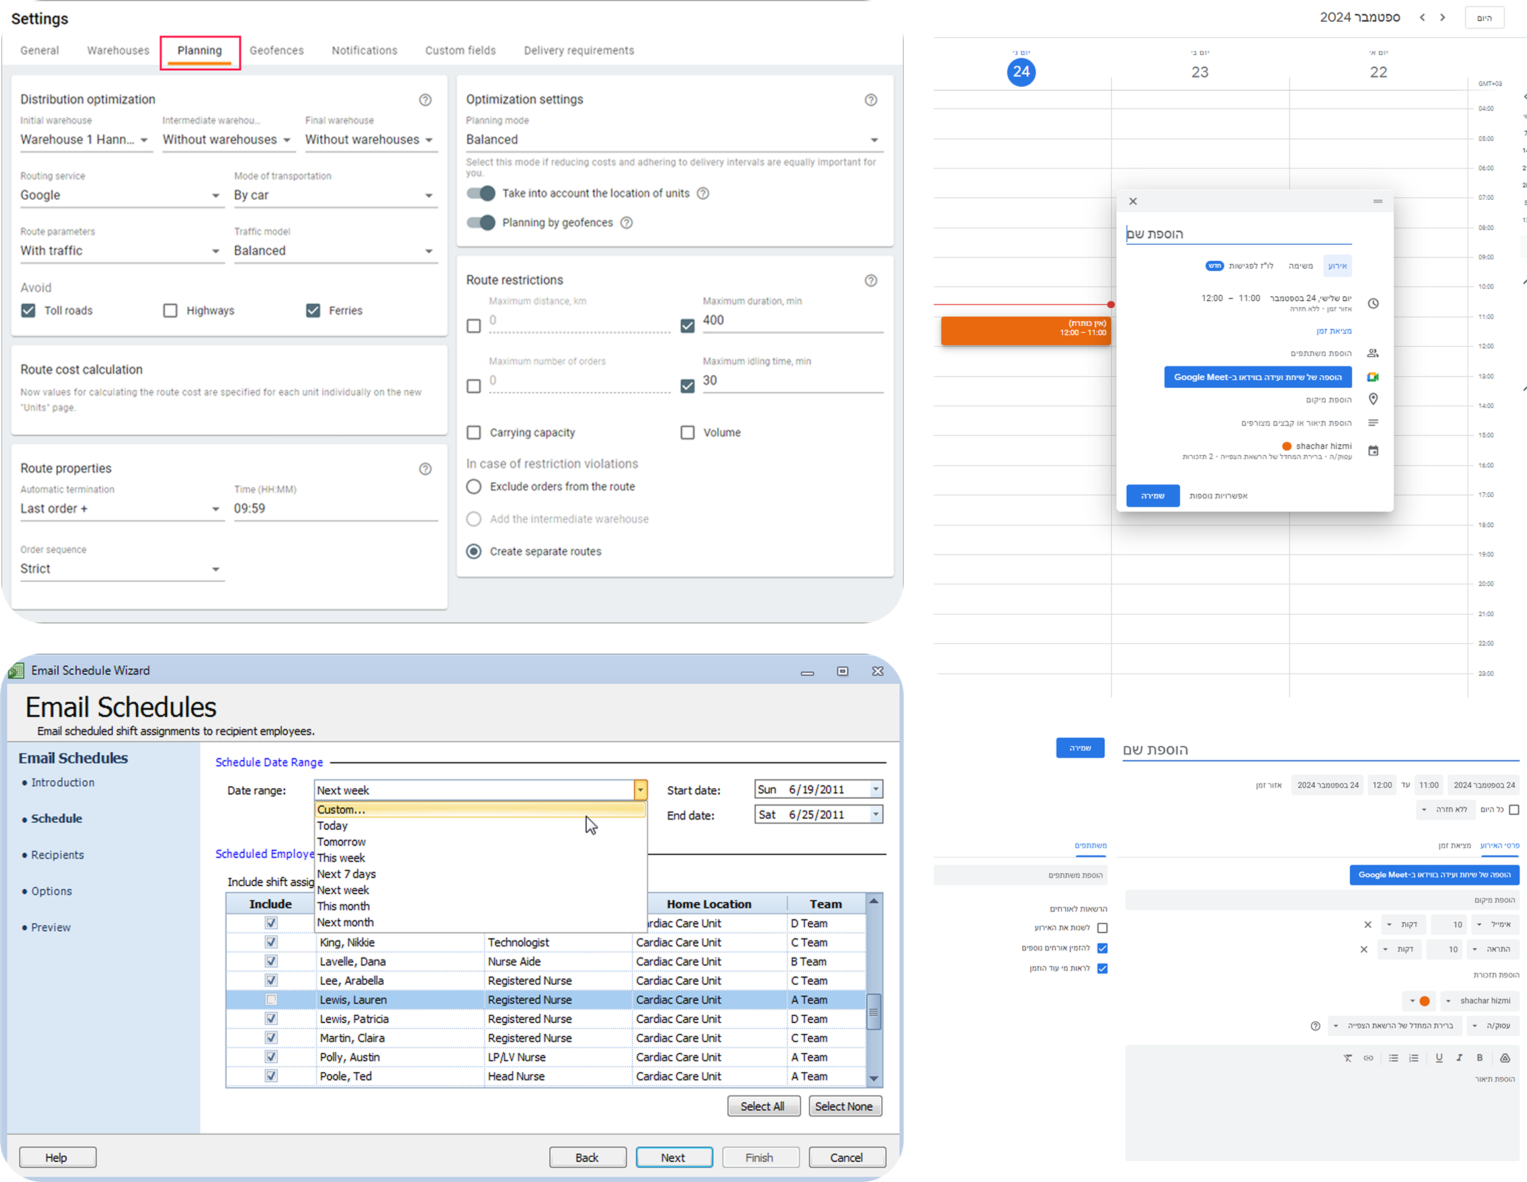Open Routing service Google dropdown
Image resolution: width=1527 pixels, height=1182 pixels.
click(x=122, y=196)
